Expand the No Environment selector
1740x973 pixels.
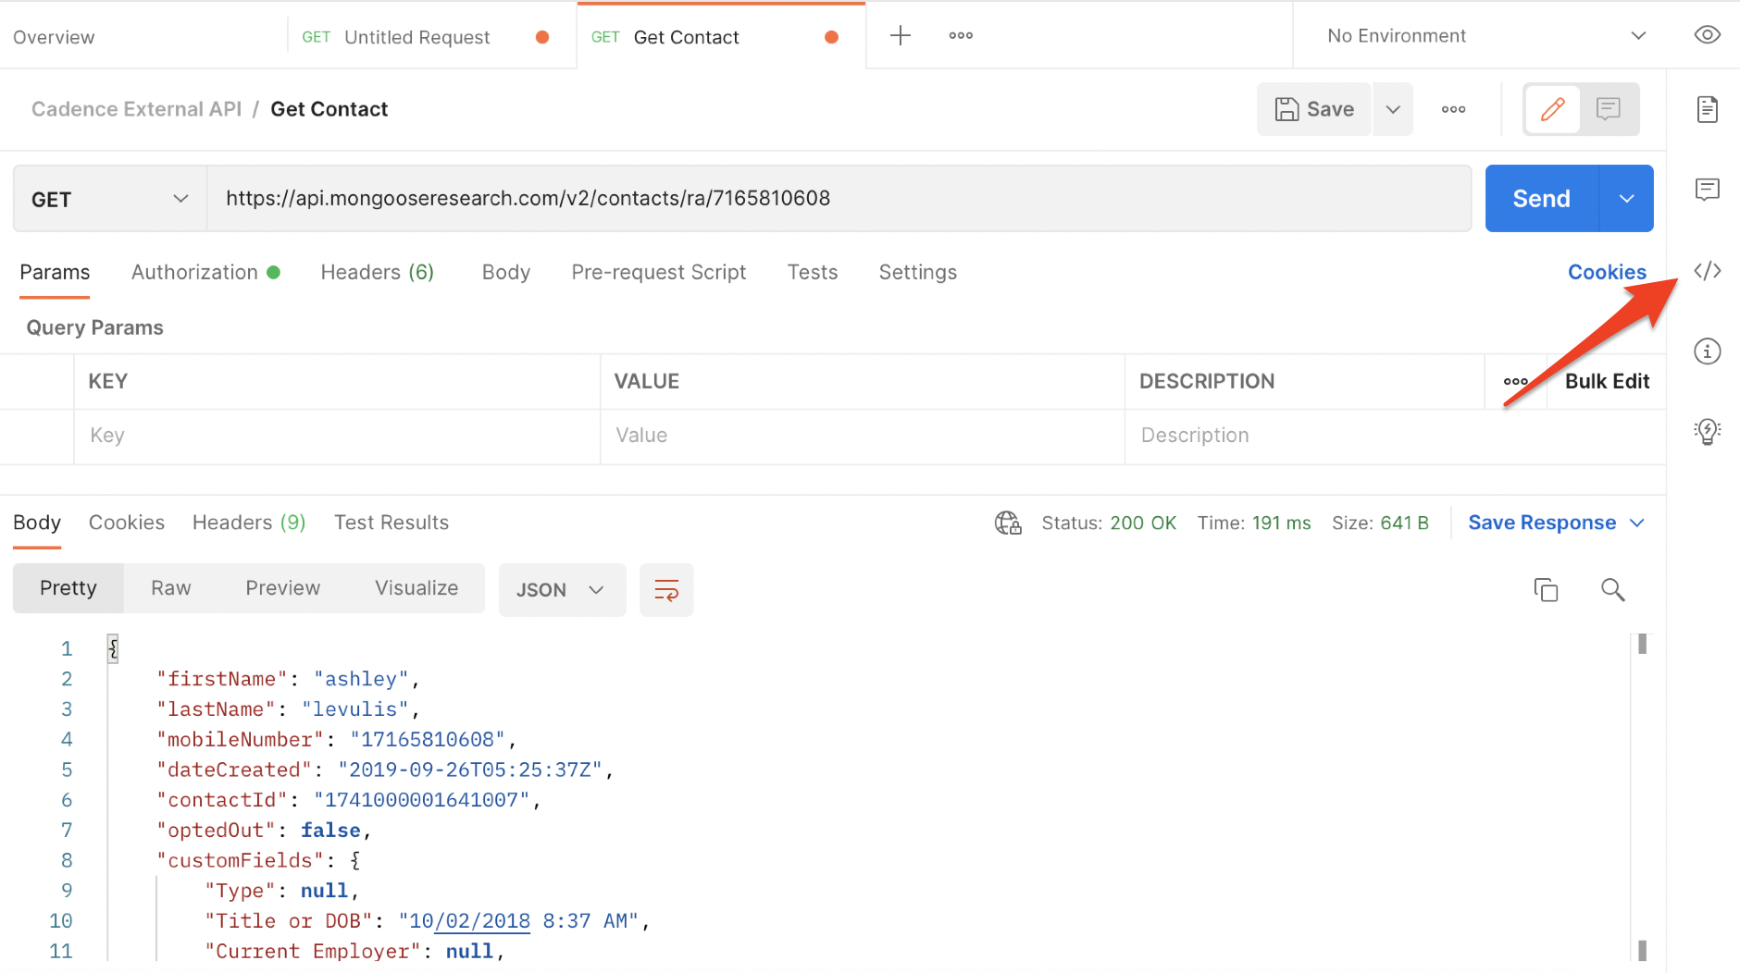(x=1485, y=36)
